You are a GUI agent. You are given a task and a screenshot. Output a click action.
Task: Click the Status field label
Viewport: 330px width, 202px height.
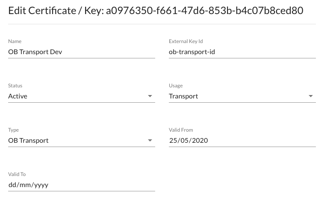(15, 86)
